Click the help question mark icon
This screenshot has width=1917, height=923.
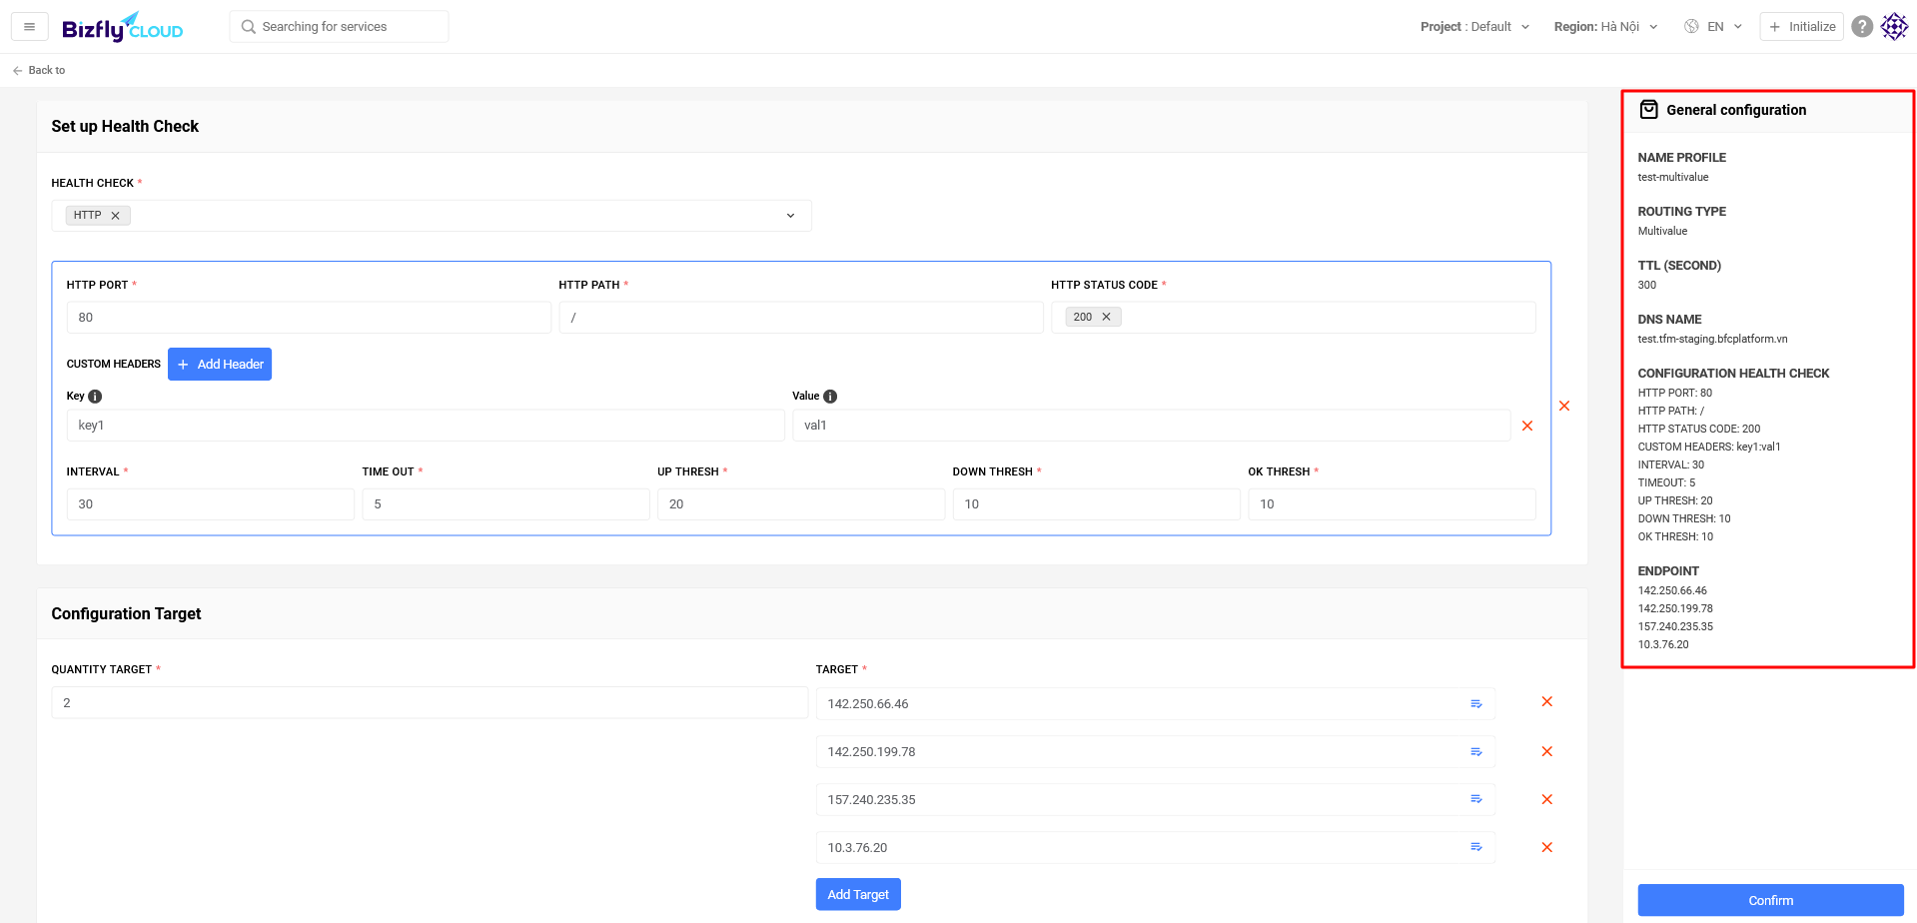[x=1862, y=27]
